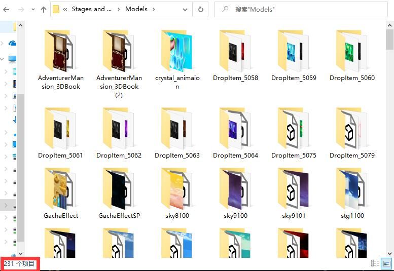The width and height of the screenshot is (394, 271).
Task: Collapse the This PC tree node
Action: pos(2,59)
